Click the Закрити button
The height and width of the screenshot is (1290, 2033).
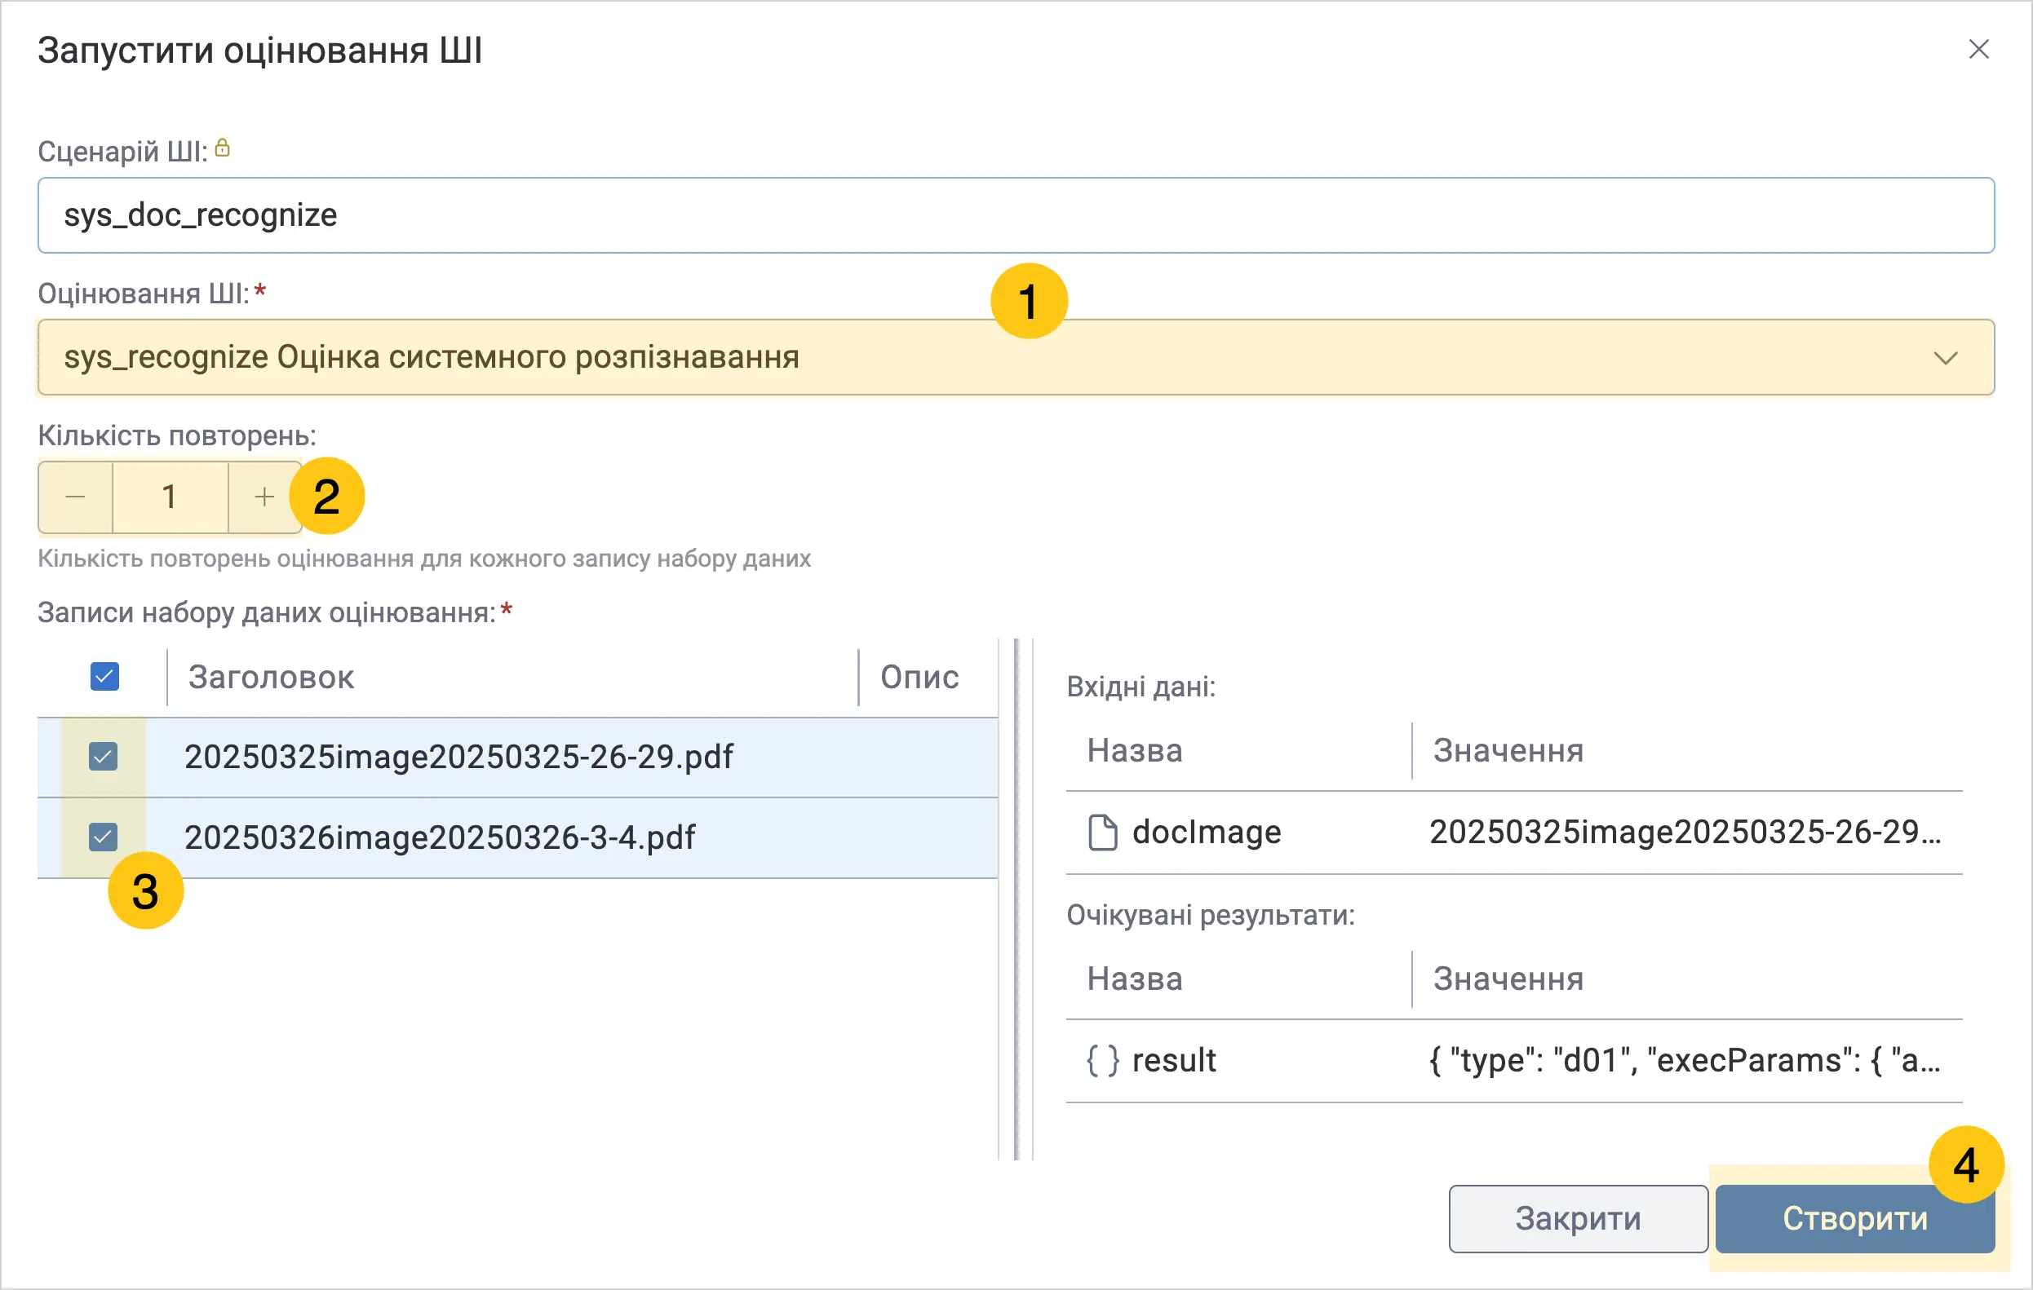click(x=1578, y=1219)
